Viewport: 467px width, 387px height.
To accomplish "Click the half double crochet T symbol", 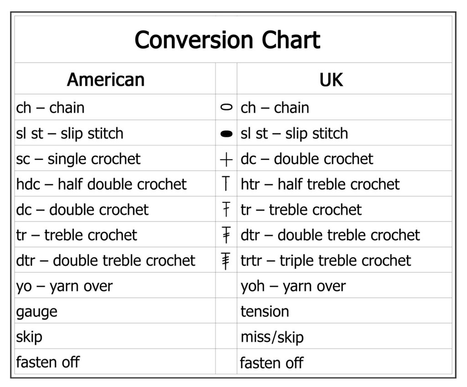I will [x=226, y=184].
